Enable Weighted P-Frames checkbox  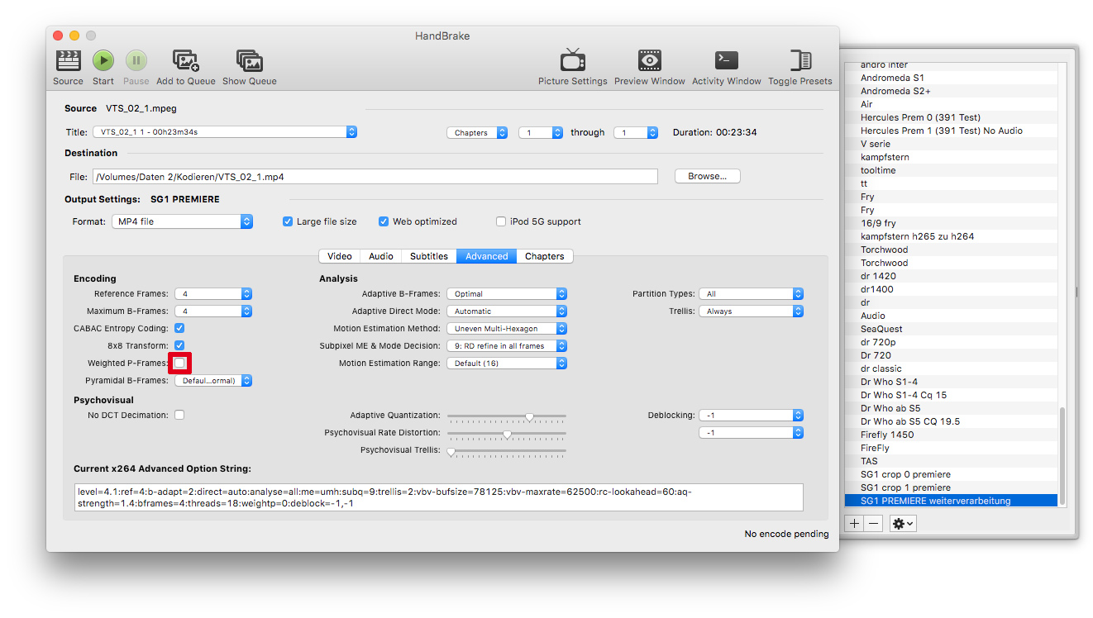tap(179, 364)
